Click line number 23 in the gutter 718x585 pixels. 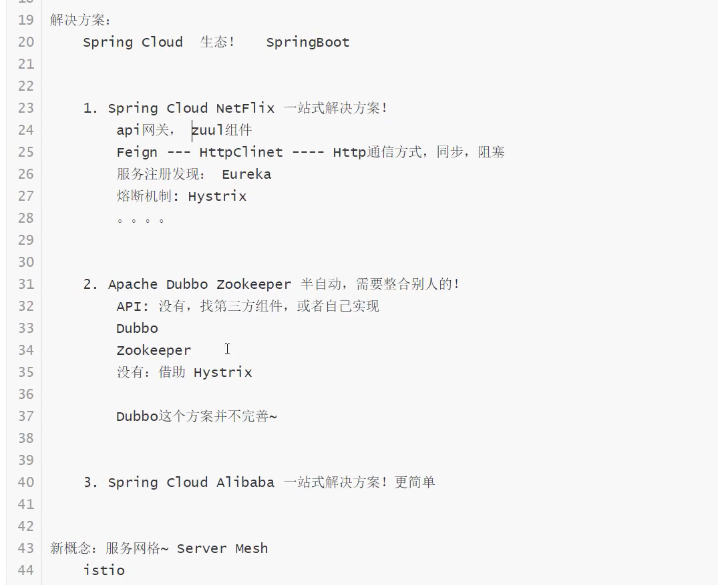click(x=25, y=108)
